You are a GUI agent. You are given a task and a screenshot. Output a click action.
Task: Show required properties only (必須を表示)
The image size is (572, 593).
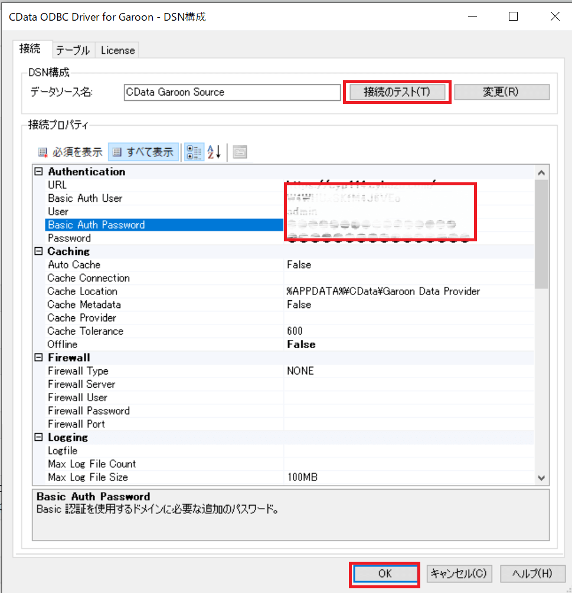pos(70,152)
